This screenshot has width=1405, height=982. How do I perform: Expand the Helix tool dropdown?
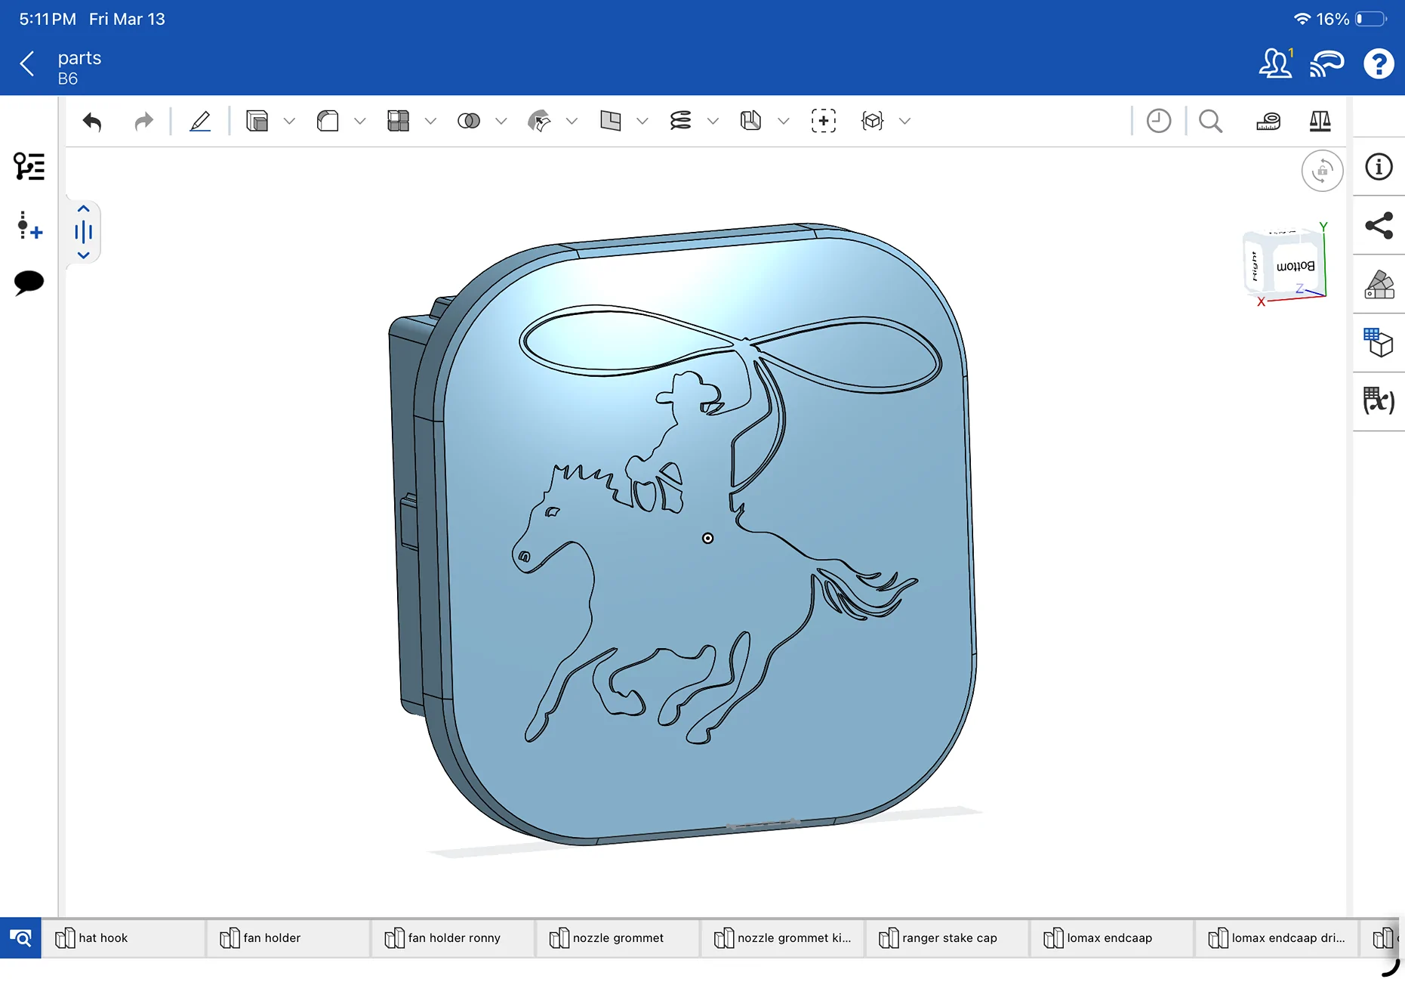713,121
